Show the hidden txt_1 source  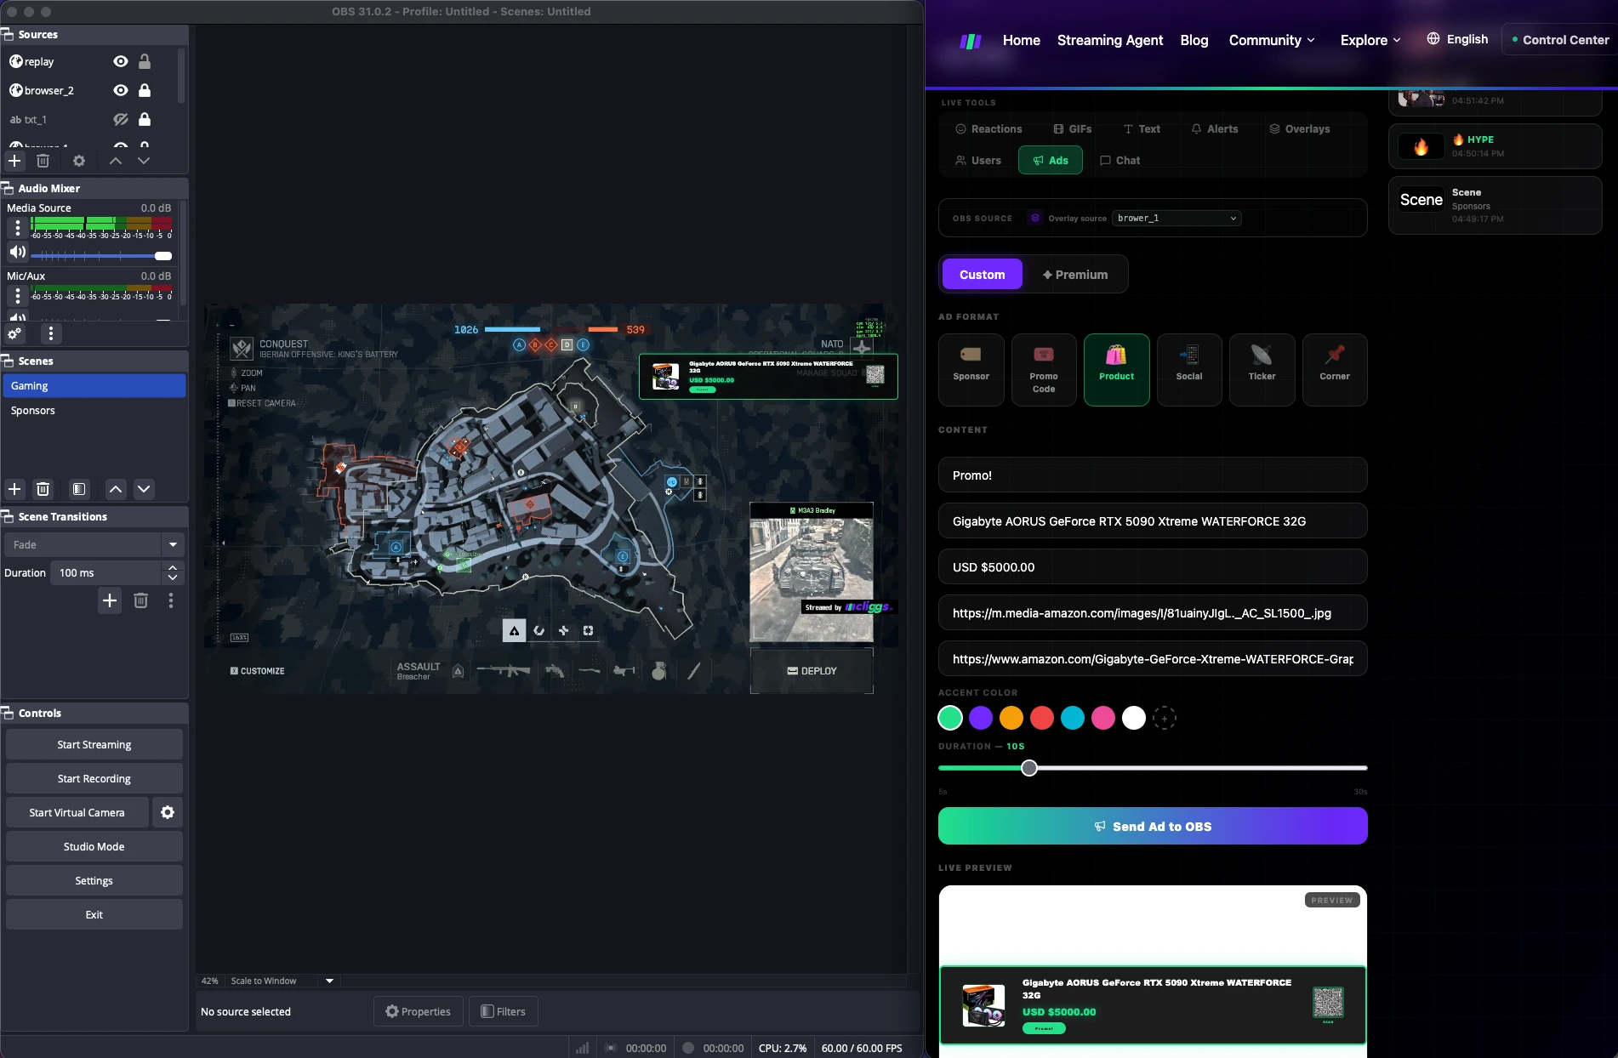(121, 119)
